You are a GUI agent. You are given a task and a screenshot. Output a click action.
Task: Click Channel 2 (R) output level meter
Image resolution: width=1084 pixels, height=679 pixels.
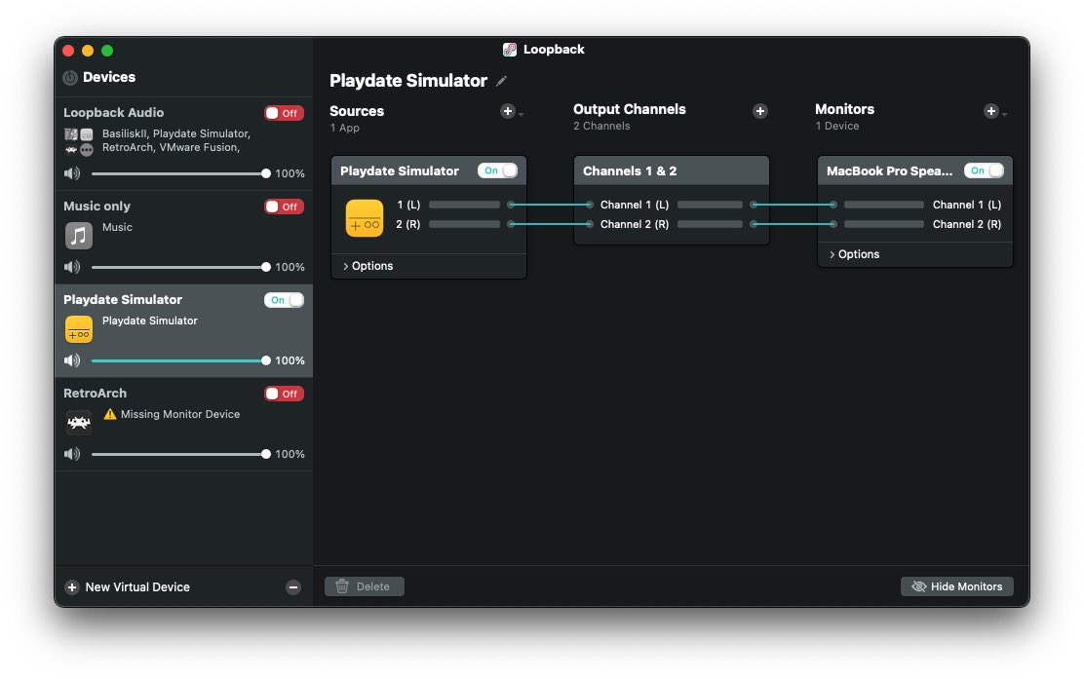[710, 224]
